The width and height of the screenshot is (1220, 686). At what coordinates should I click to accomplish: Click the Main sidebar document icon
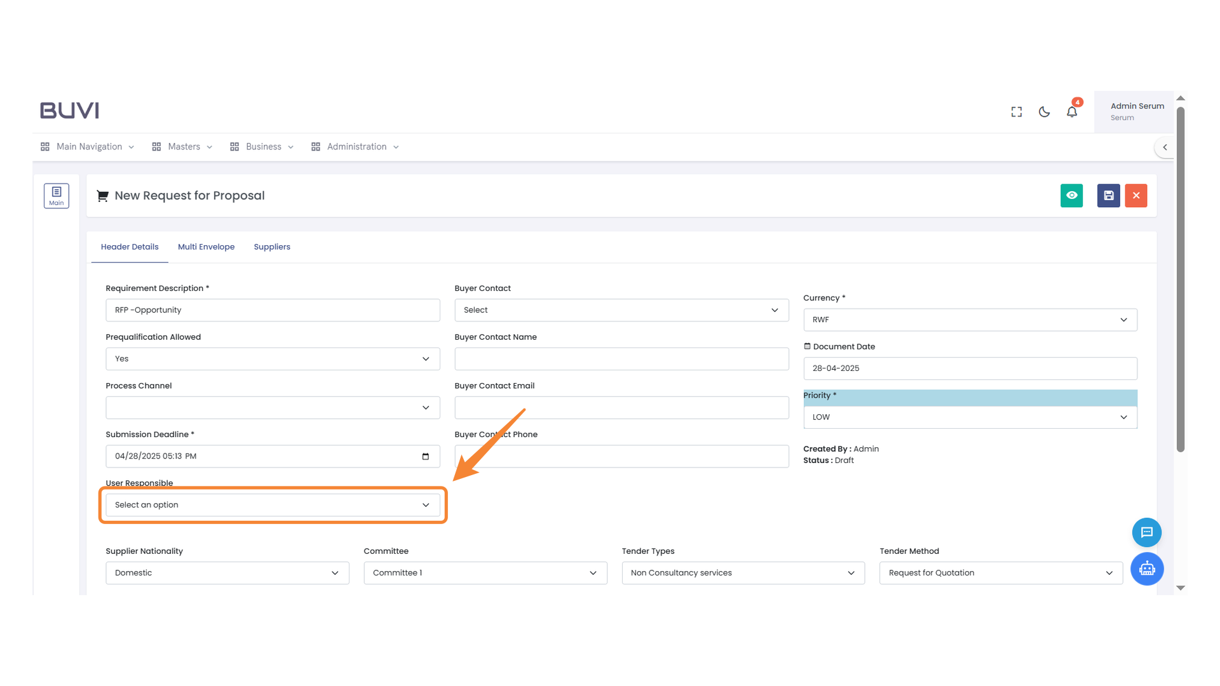(x=57, y=196)
